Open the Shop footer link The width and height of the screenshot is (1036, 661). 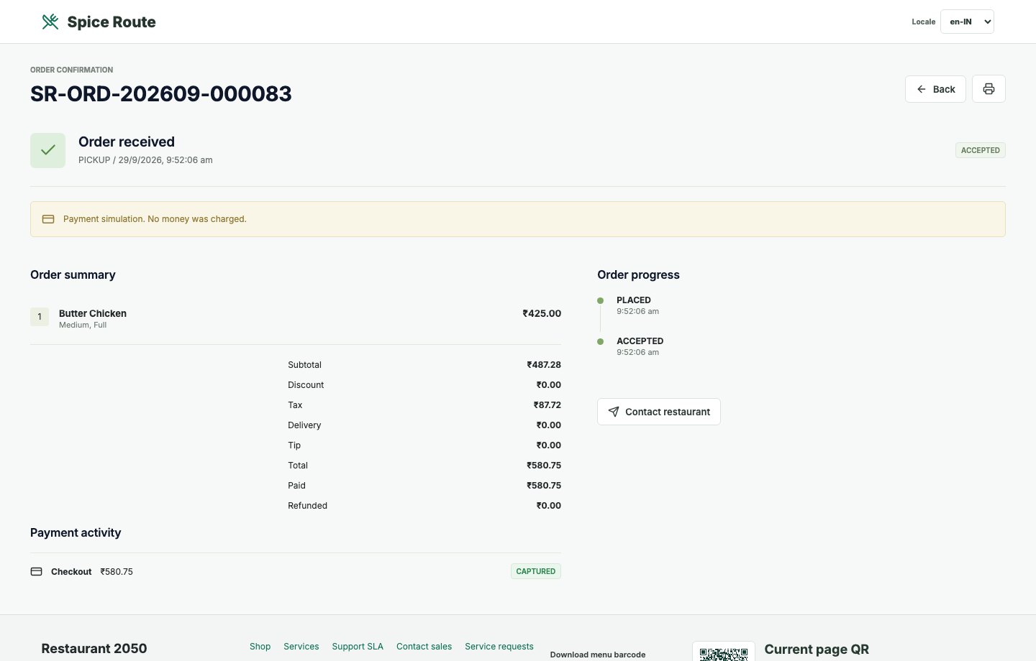coord(260,647)
